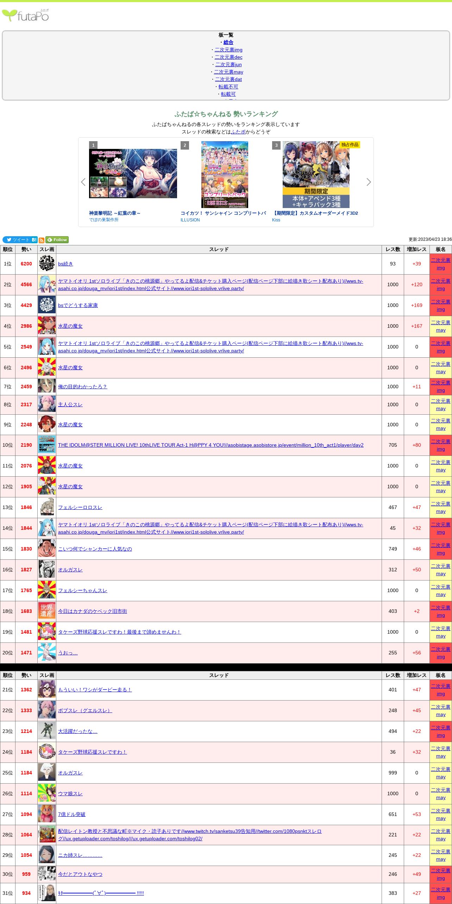Open the 神楽黎明記 ad title link
452x904 pixels.
[x=114, y=213]
